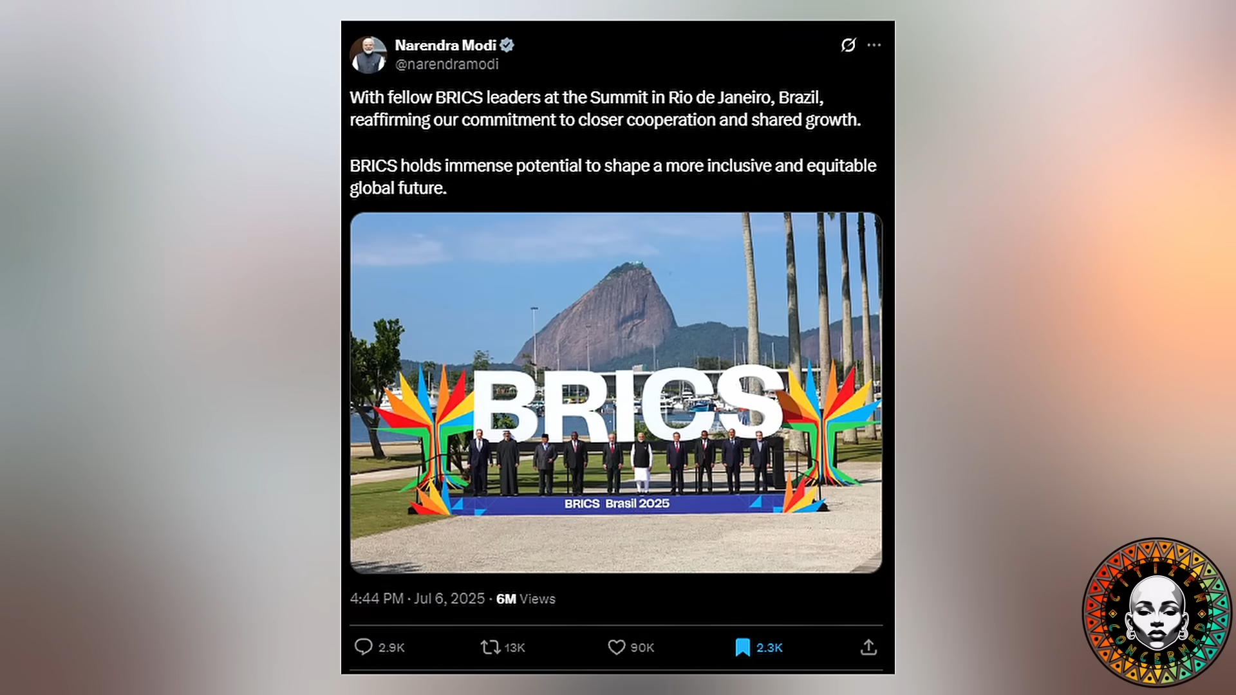The height and width of the screenshot is (695, 1236).
Task: Open the three-dot more options menu
Action: pyautogui.click(x=874, y=45)
